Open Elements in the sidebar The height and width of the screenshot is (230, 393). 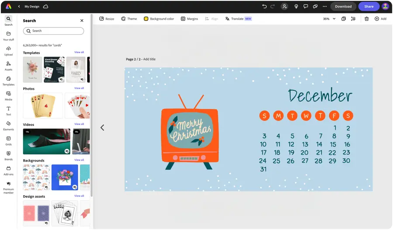(x=9, y=126)
